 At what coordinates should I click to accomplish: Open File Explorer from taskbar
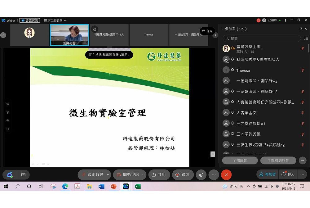pyautogui.click(x=89, y=187)
